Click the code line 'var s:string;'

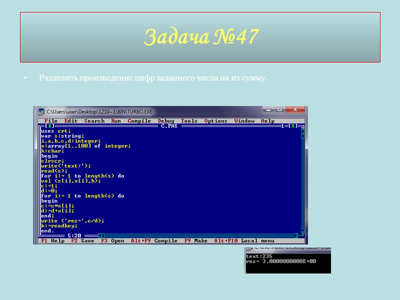[62, 136]
